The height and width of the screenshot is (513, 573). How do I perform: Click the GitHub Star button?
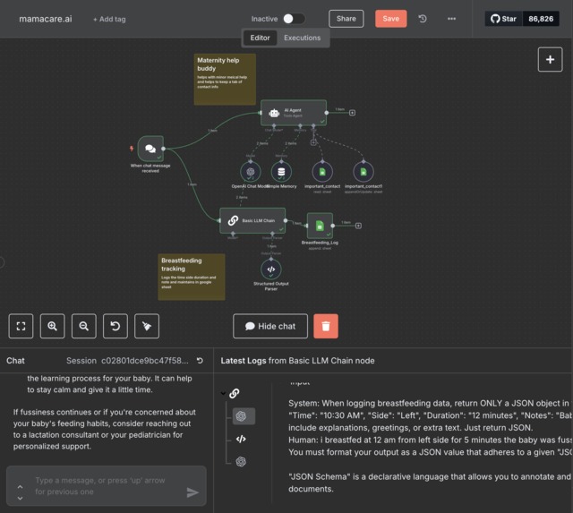coord(503,19)
